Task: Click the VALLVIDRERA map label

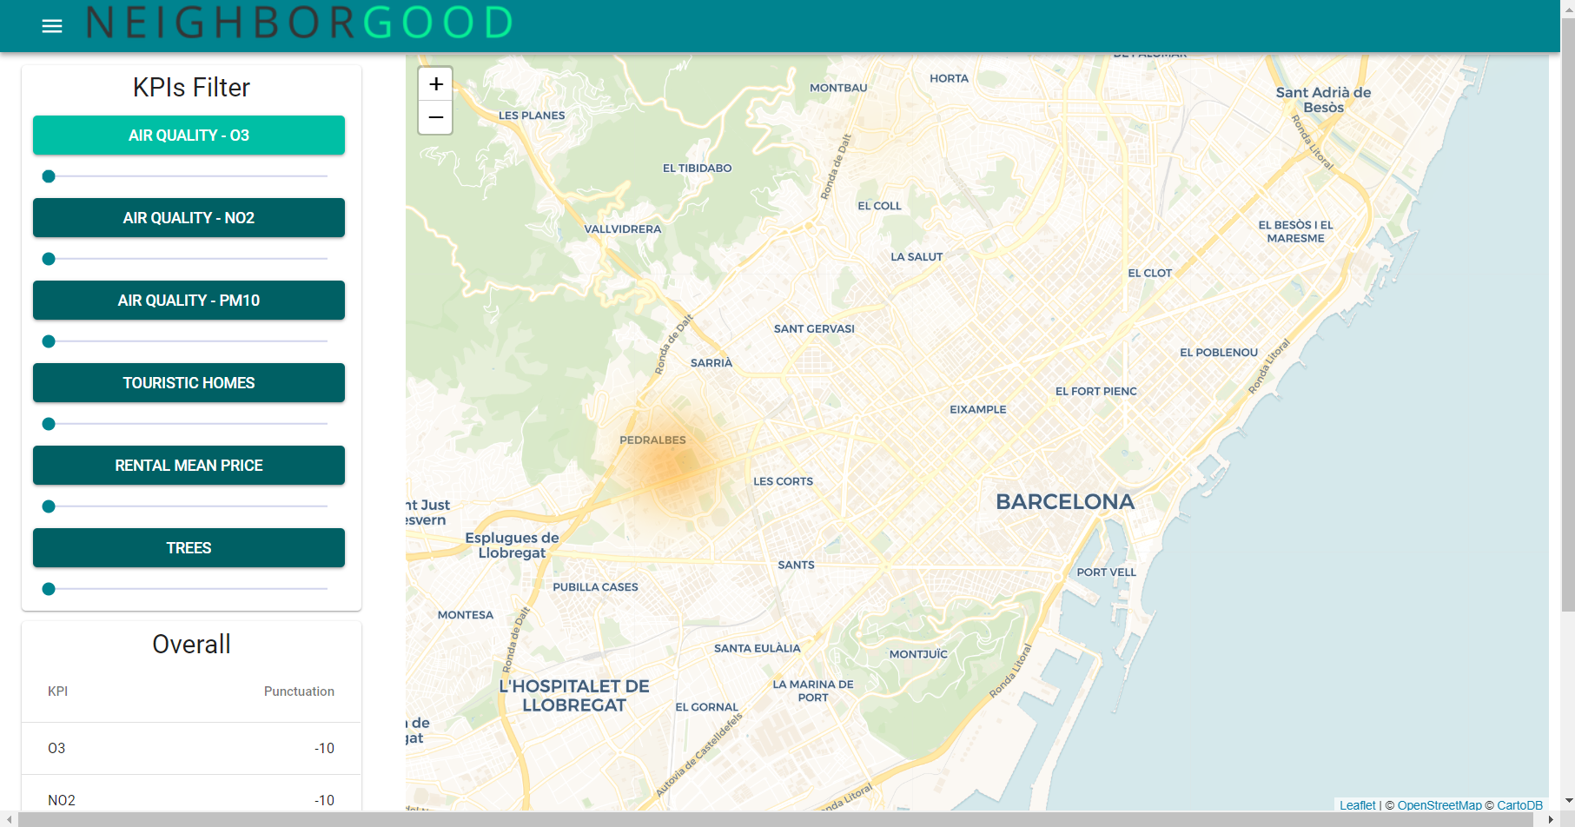Action: coord(622,229)
